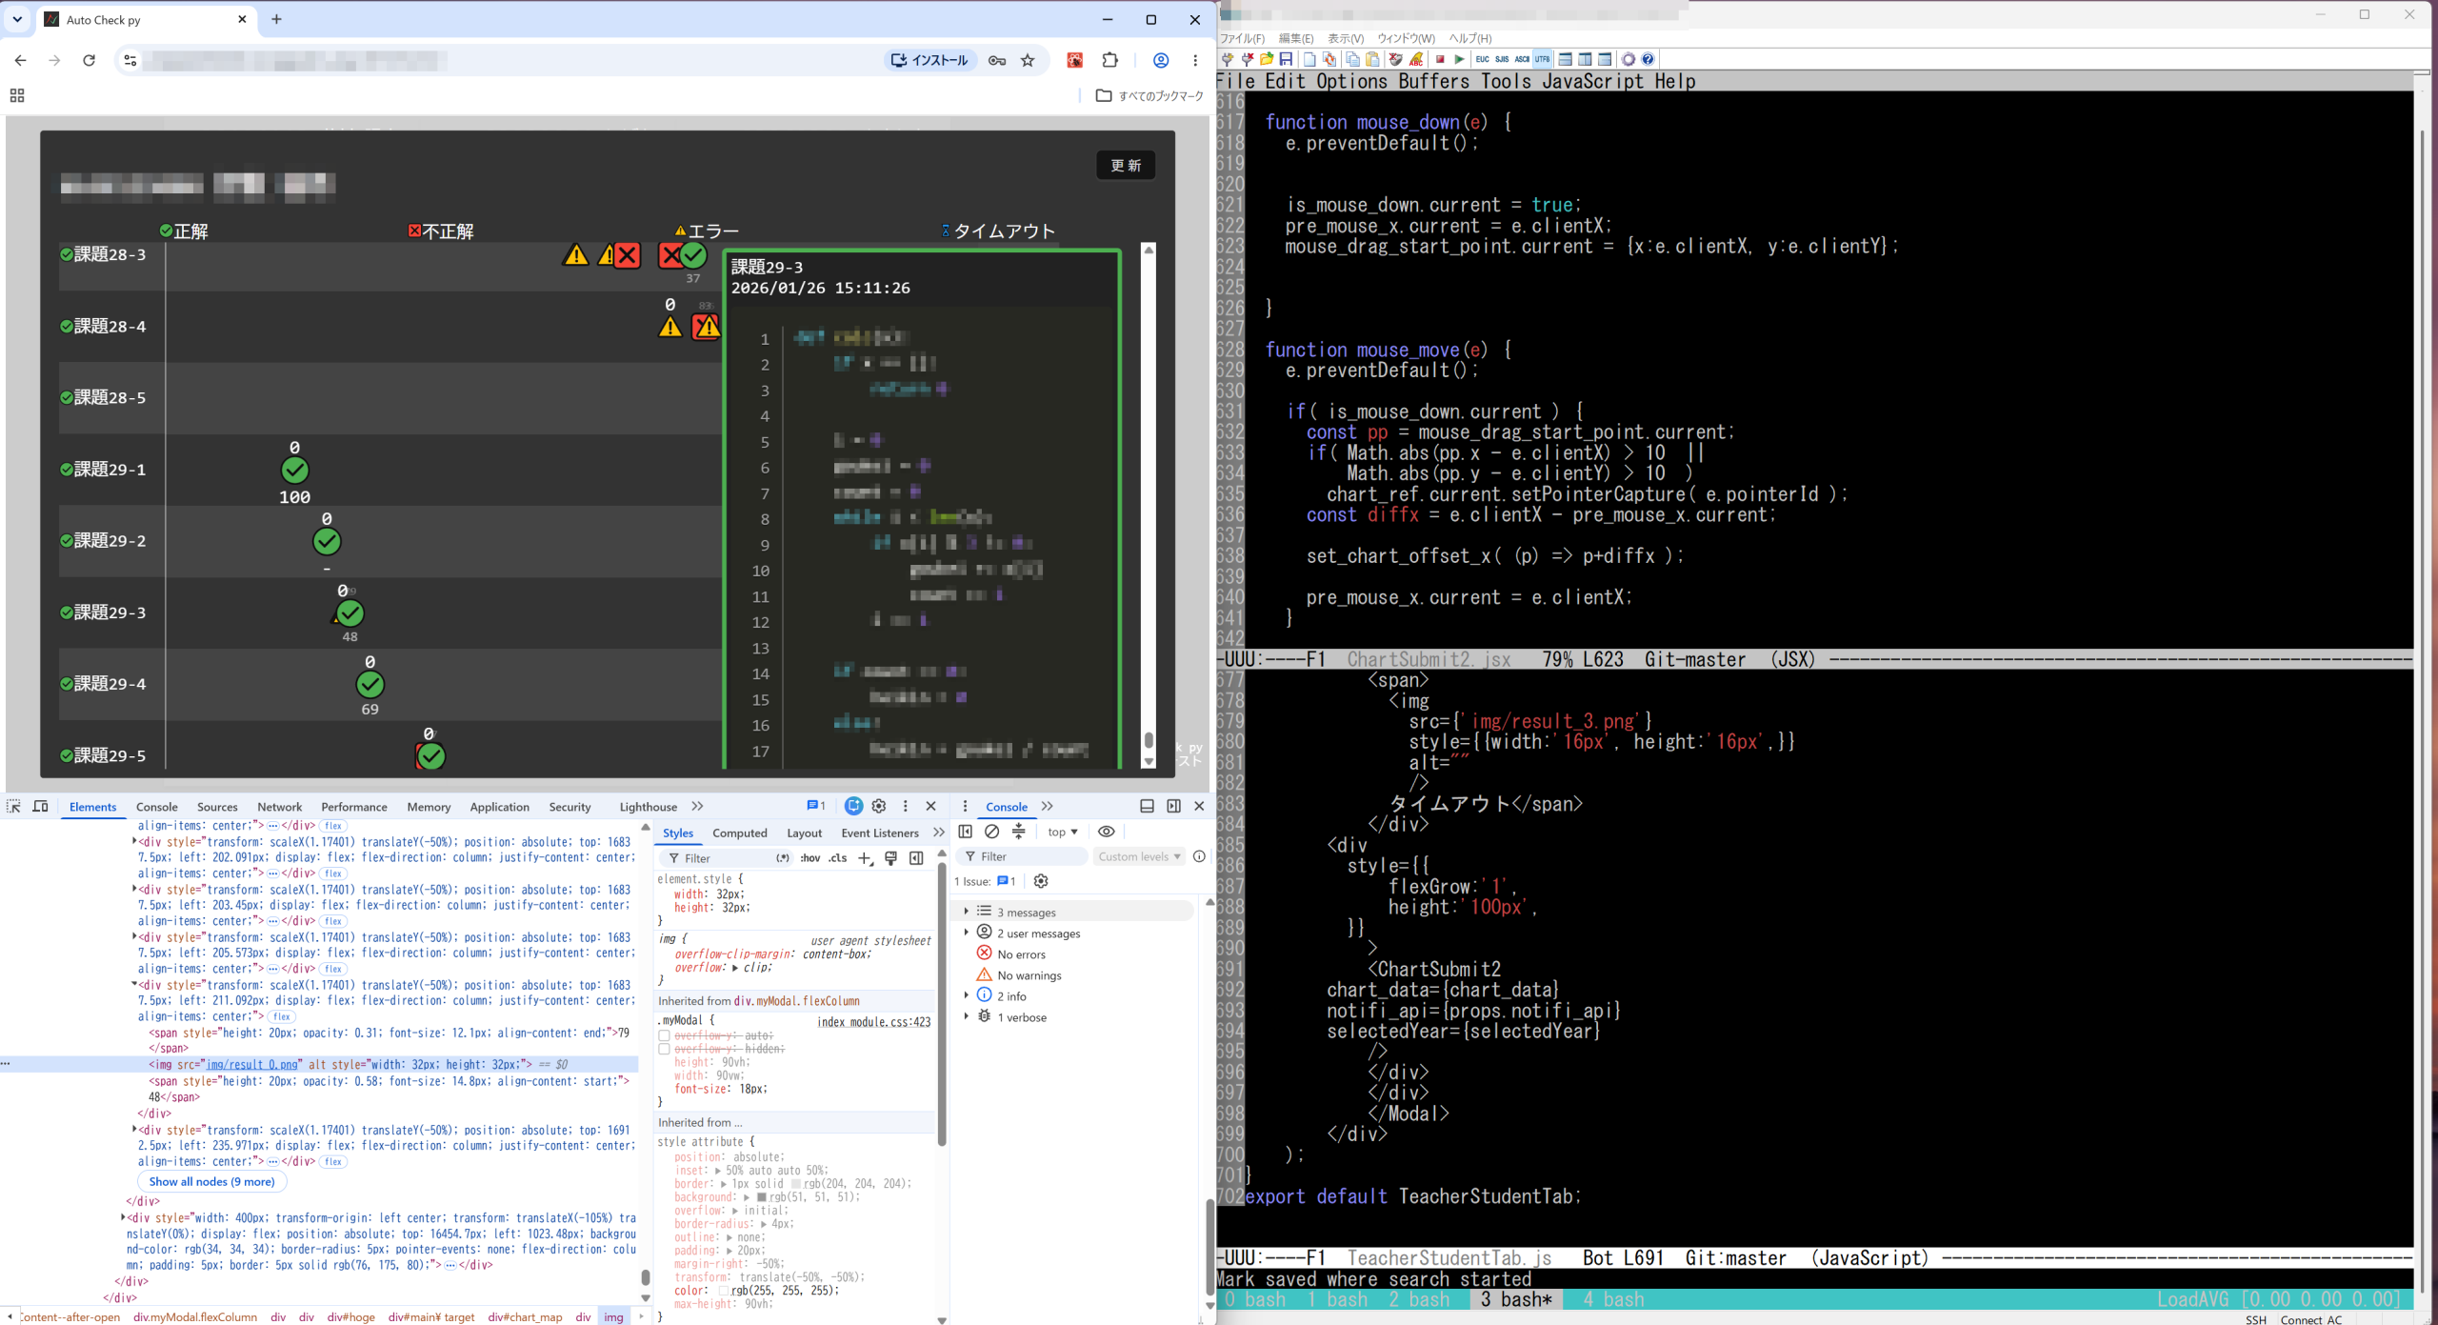
Task: Select the 3 bash* screen window in status line
Action: 1516,1299
